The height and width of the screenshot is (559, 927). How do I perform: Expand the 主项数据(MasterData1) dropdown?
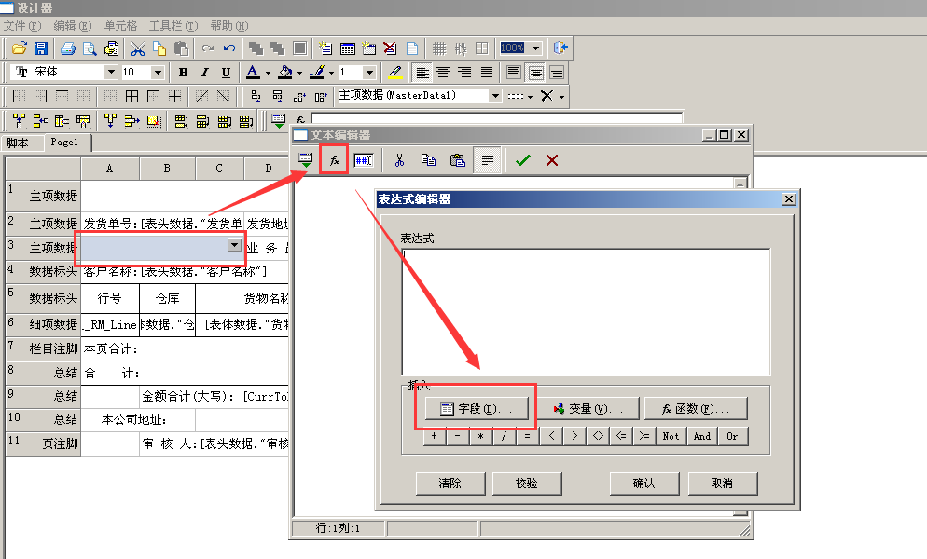[x=495, y=96]
